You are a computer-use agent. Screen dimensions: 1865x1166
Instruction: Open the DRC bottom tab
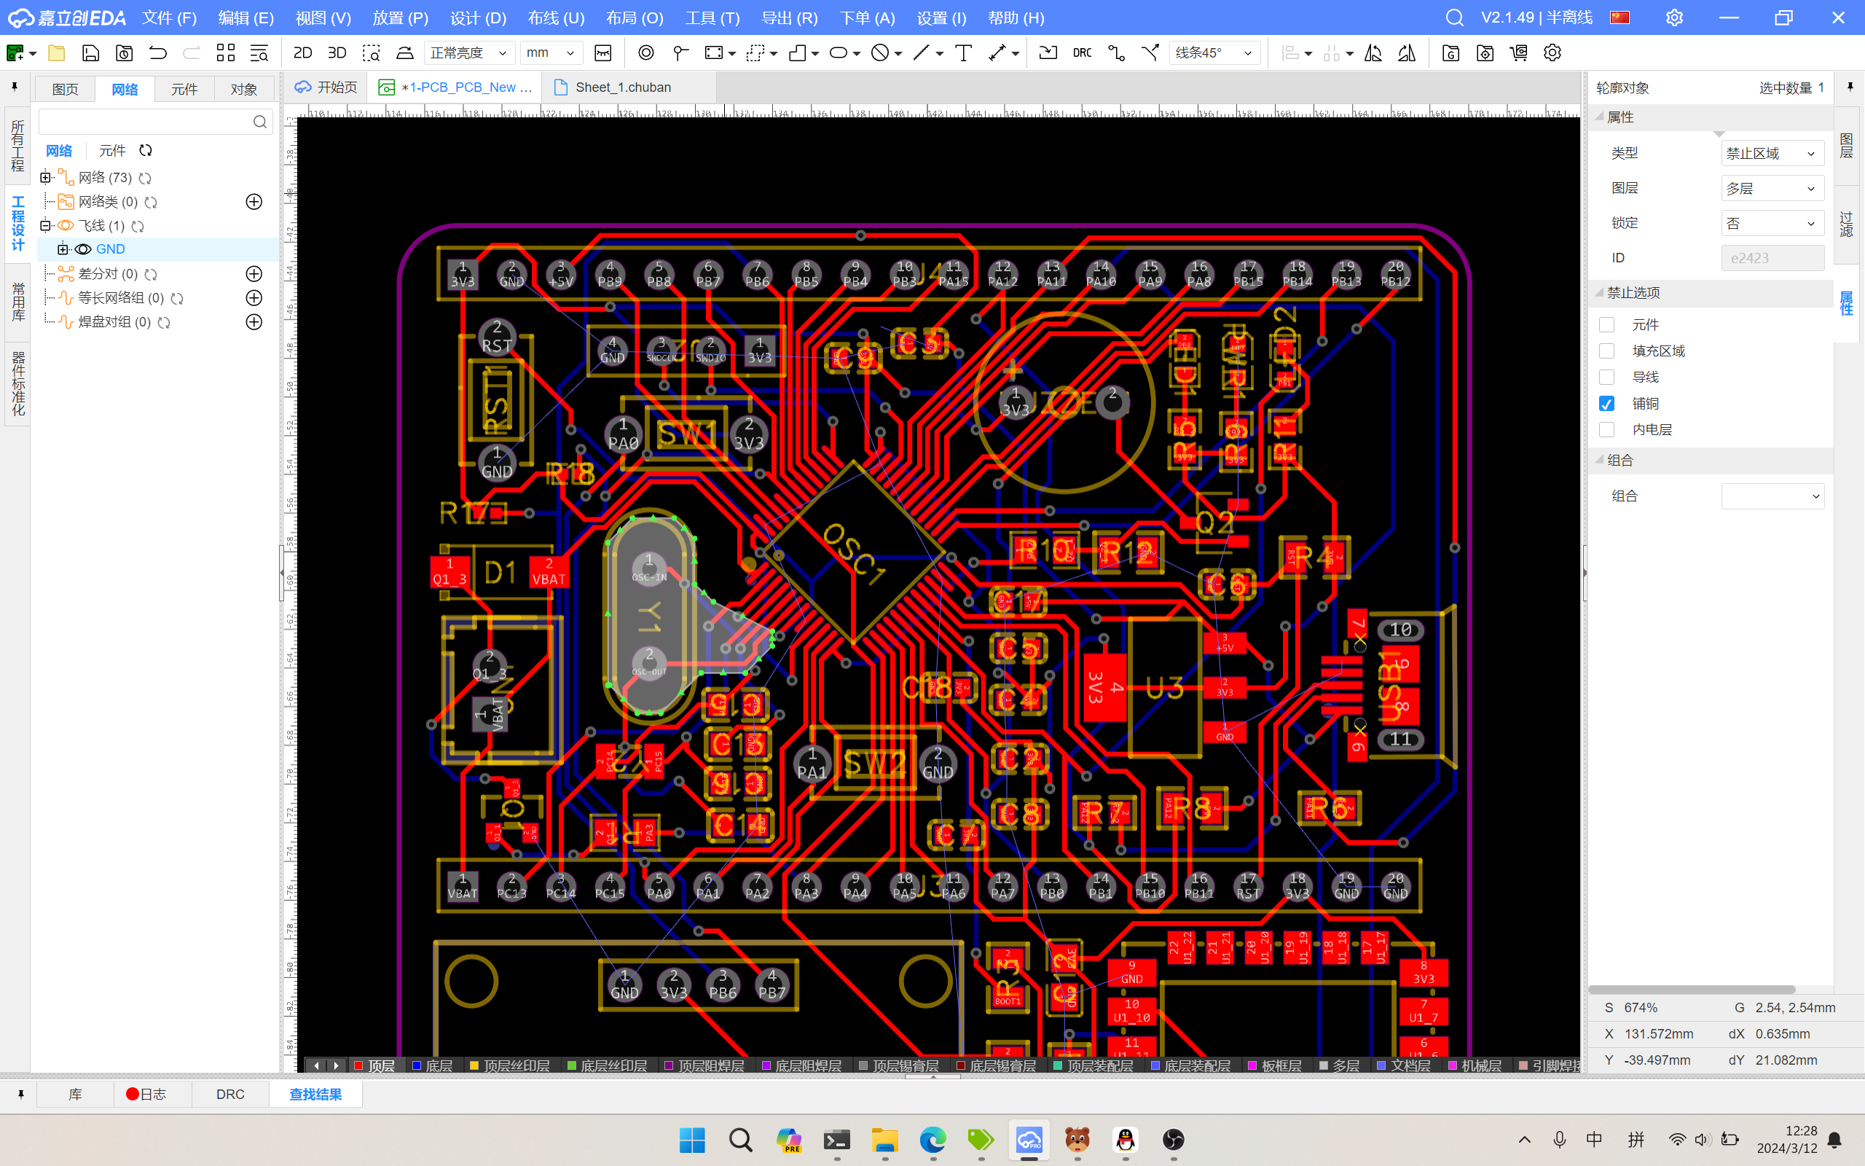[x=229, y=1095]
